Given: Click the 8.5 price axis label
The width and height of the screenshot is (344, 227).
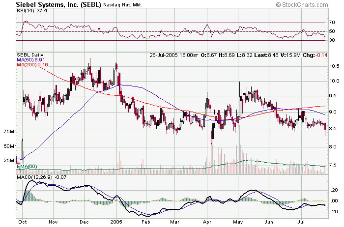Looking at the screenshot, I should [x=333, y=129].
